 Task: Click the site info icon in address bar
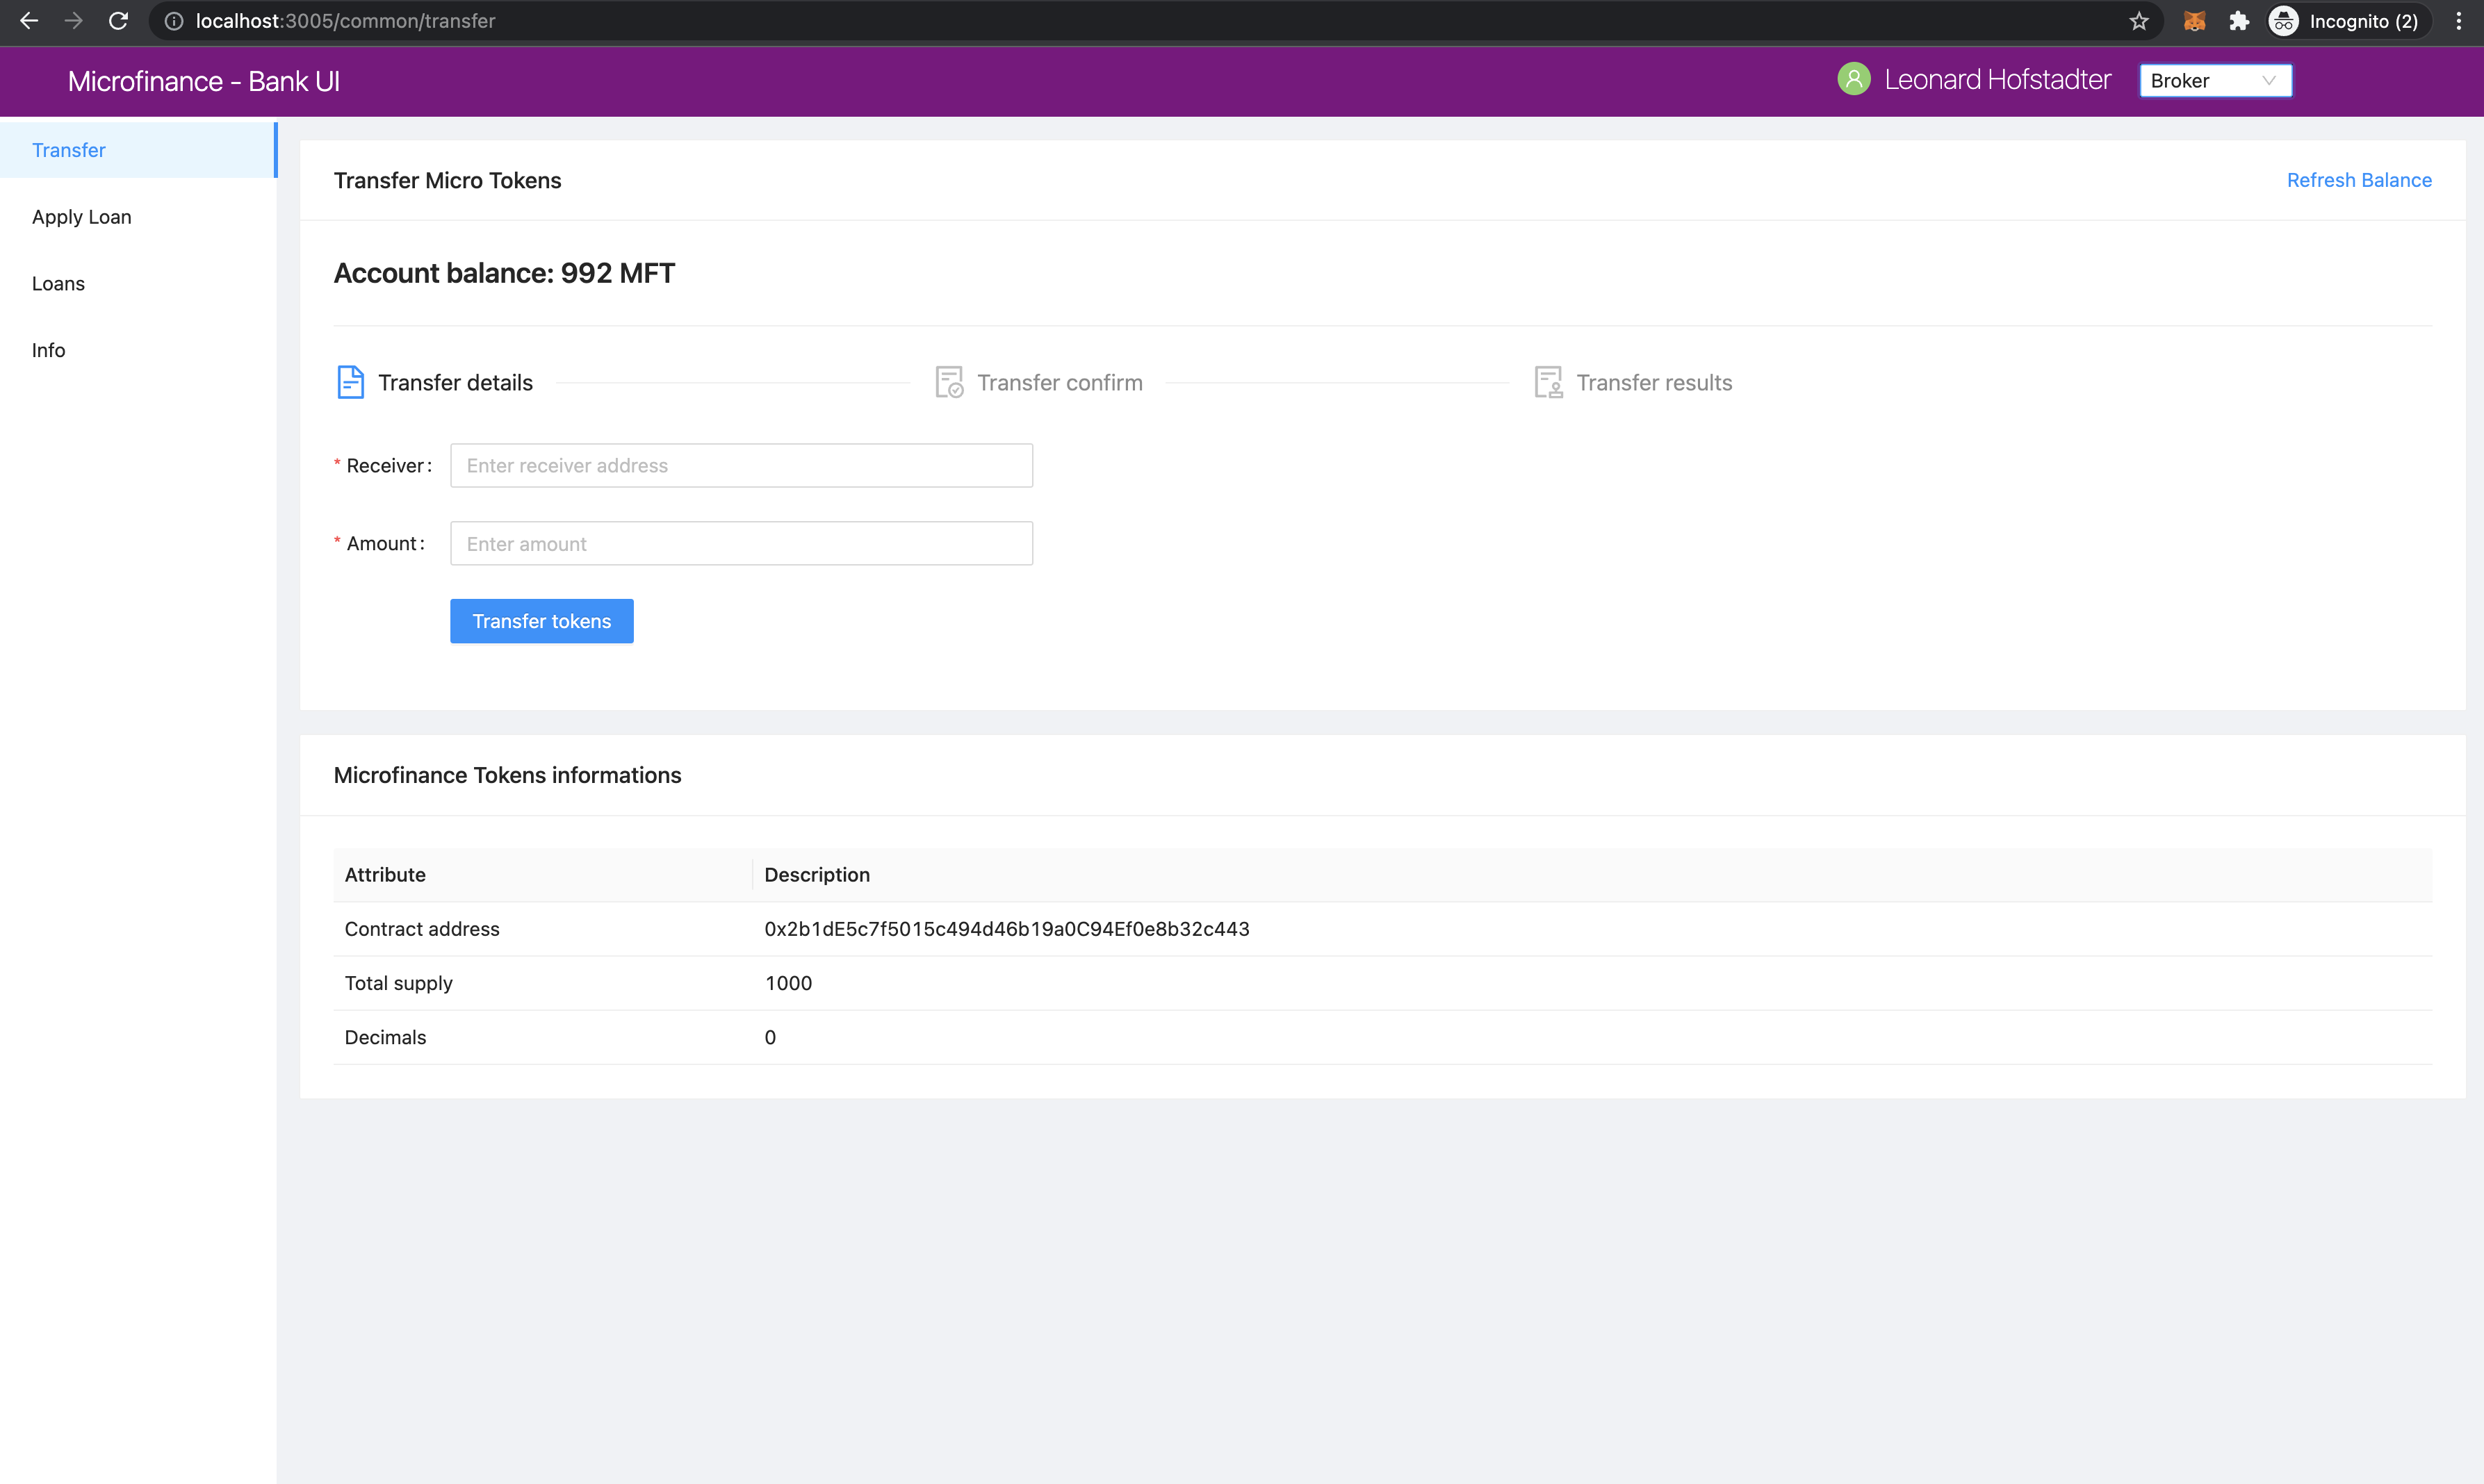point(174,21)
